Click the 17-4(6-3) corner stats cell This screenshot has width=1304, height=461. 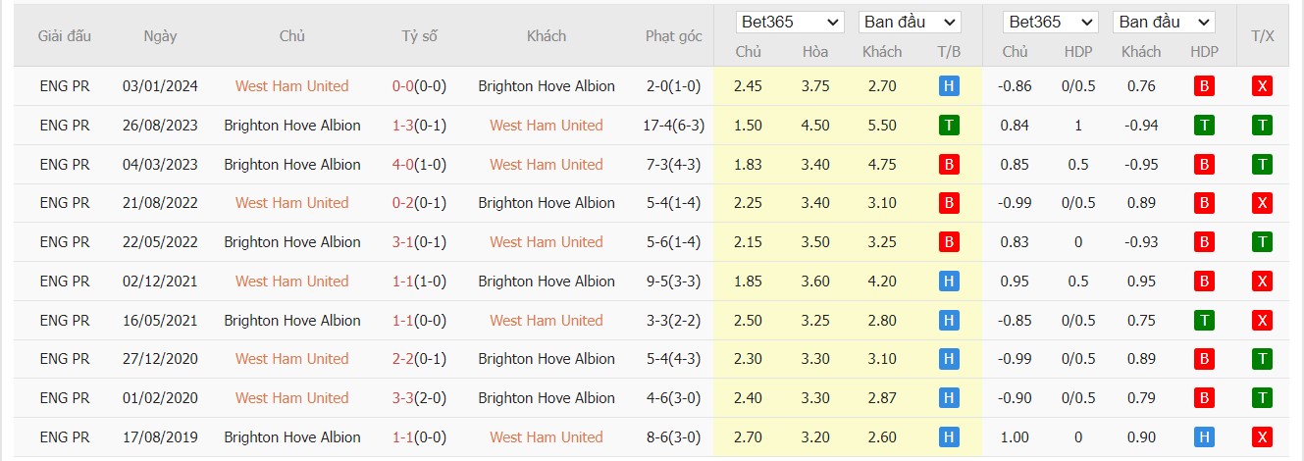tap(673, 126)
